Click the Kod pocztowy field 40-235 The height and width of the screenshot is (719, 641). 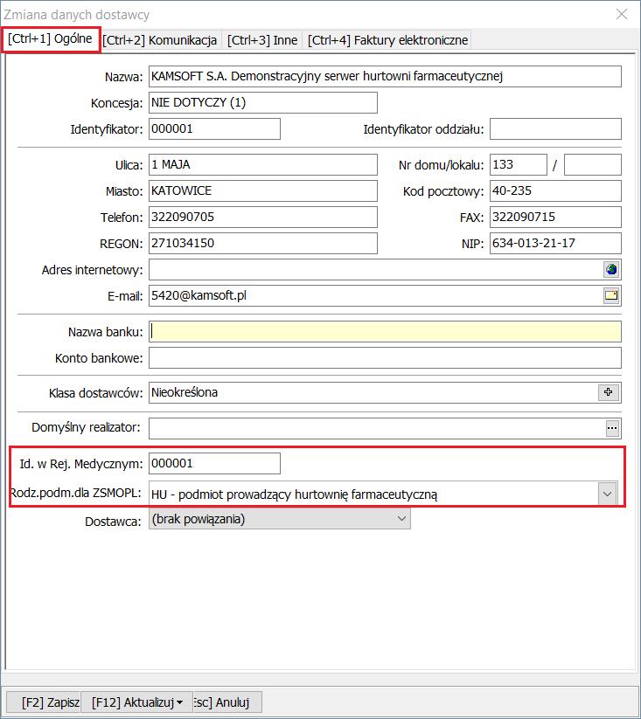point(555,190)
